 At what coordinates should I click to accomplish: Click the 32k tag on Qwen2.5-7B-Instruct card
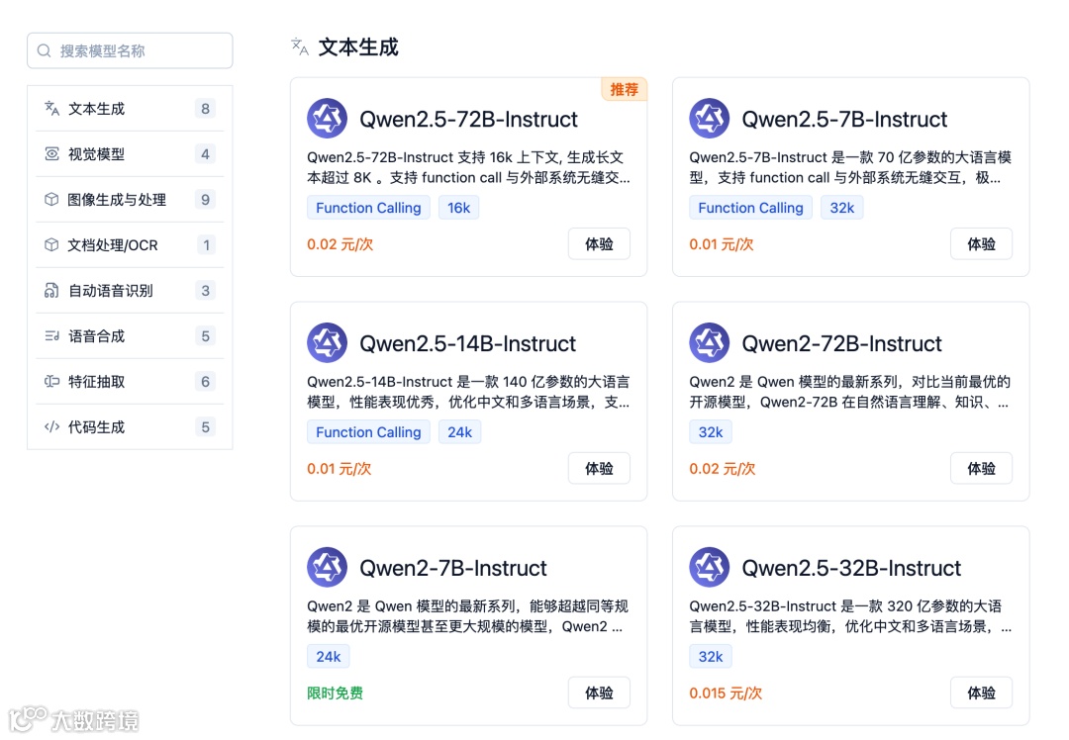click(x=842, y=208)
